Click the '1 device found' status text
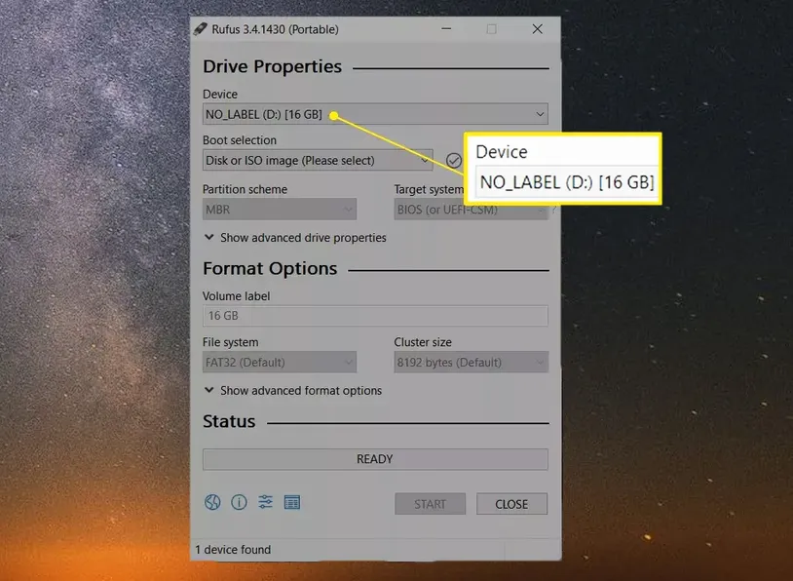 233,550
